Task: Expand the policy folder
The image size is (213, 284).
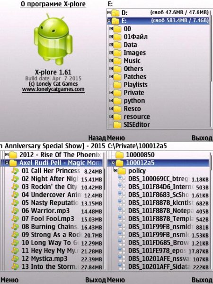Action: pyautogui.click(x=115, y=170)
